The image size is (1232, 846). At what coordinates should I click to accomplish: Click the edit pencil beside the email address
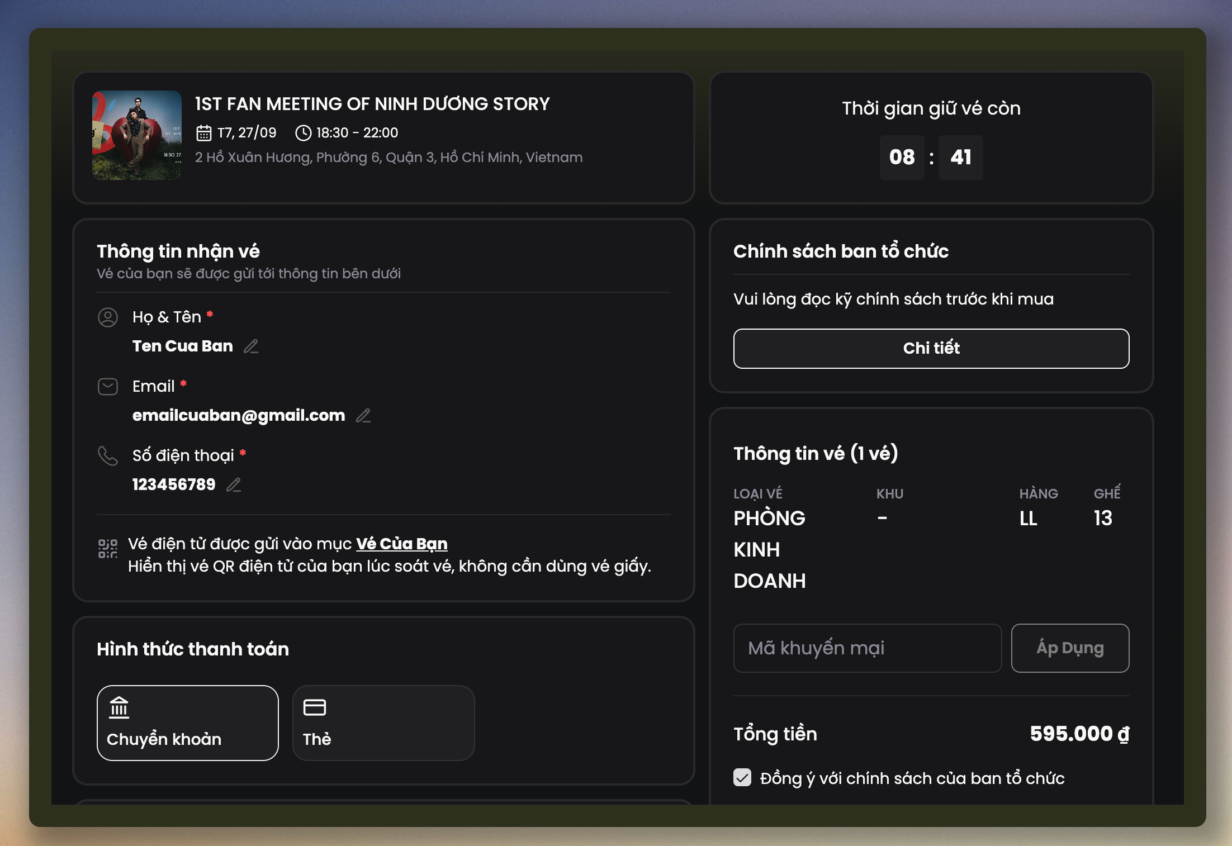(363, 416)
